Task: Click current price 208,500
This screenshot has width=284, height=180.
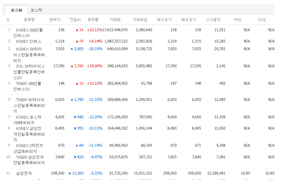Action: [x=58, y=173]
